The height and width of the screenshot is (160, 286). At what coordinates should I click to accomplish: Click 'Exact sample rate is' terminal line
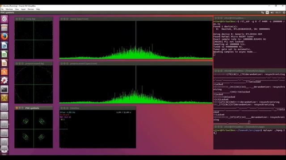tap(240, 39)
